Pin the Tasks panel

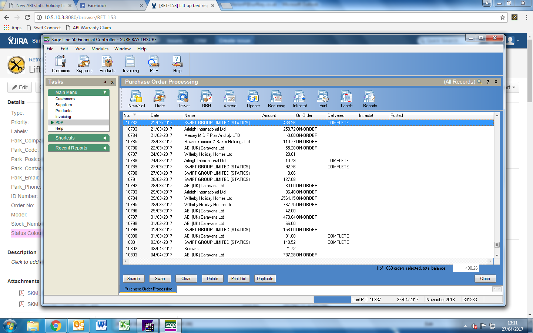pyautogui.click(x=105, y=82)
